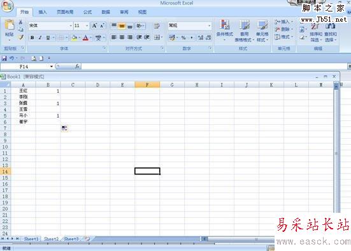Apply the Comma style
351x251 pixels.
tap(192, 38)
